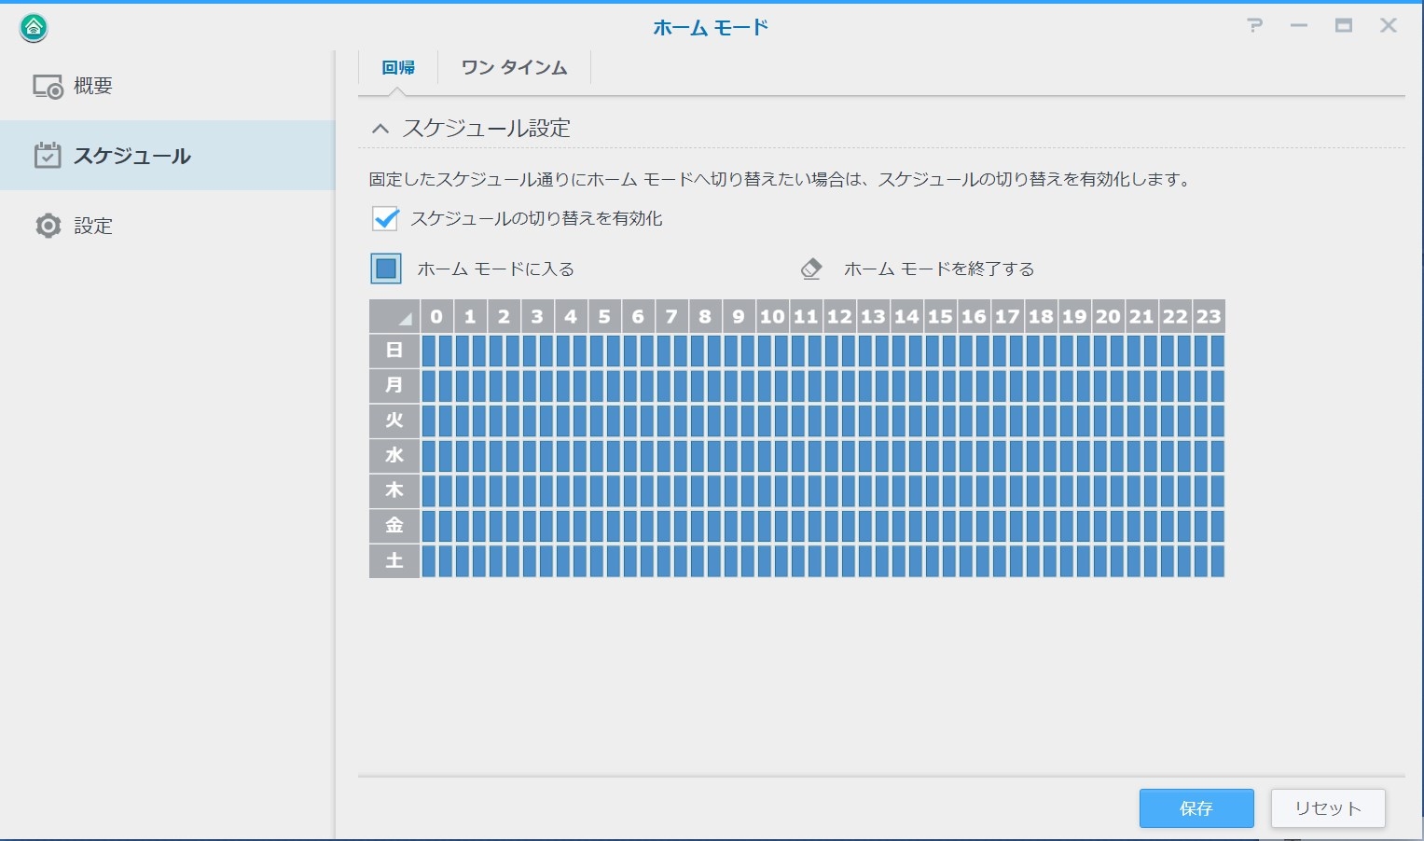Click the help question mark icon
The height and width of the screenshot is (841, 1424).
1254,26
